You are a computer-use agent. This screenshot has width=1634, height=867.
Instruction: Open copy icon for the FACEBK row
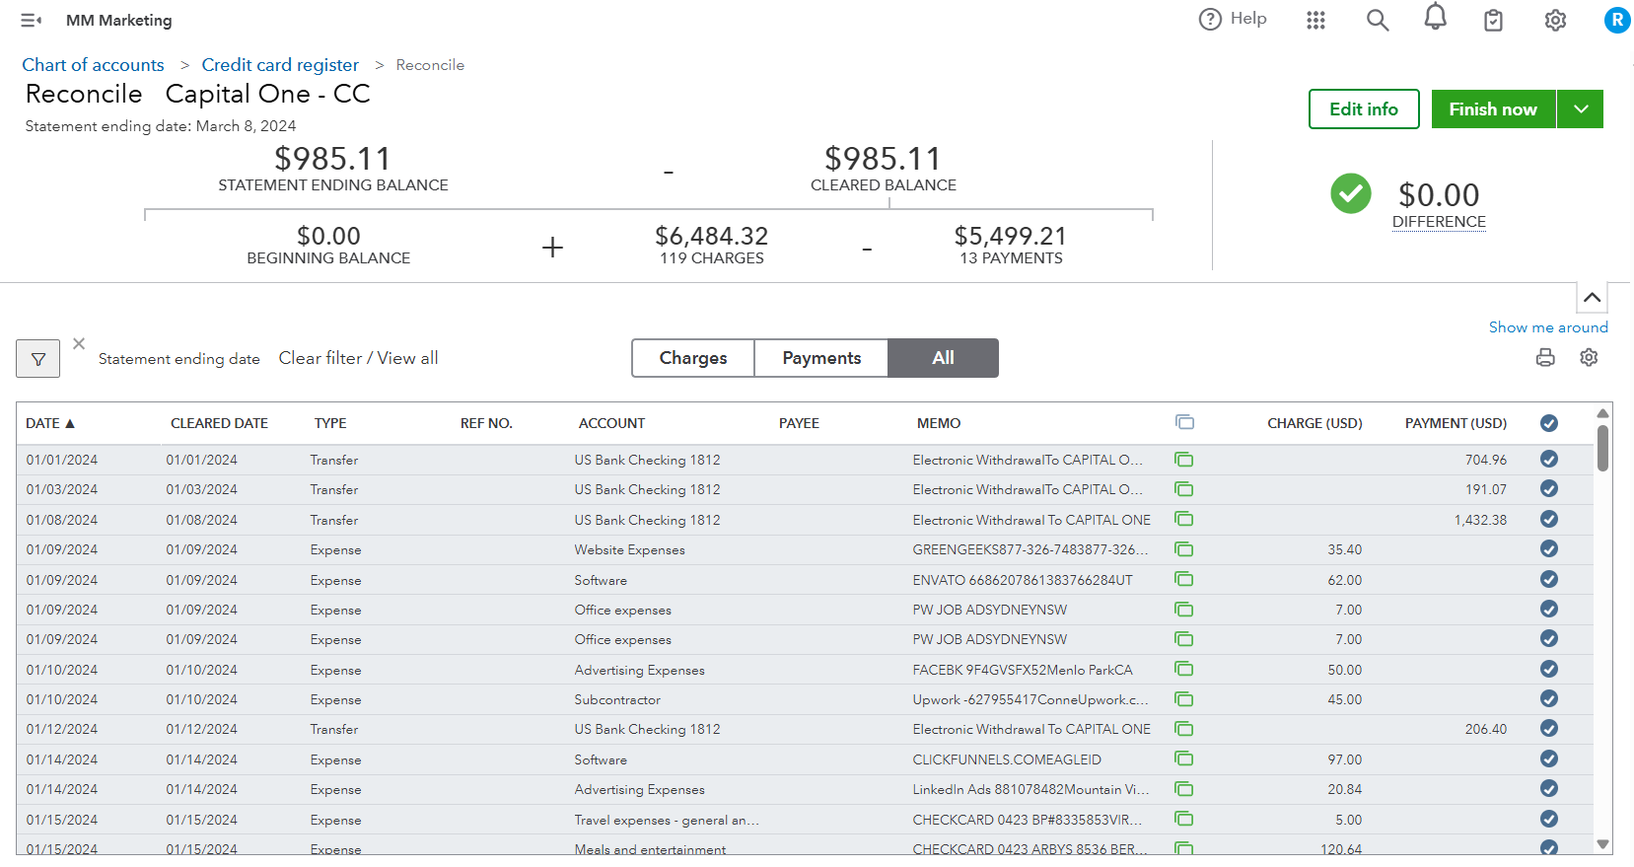[1184, 669]
